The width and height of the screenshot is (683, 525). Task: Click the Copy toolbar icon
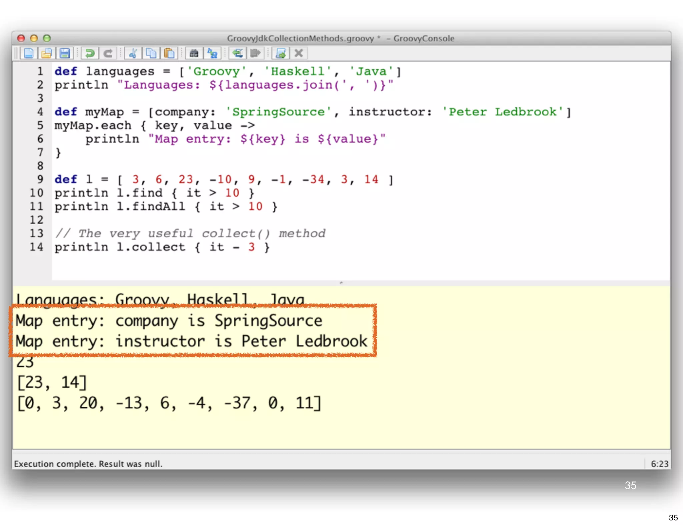tap(151, 53)
